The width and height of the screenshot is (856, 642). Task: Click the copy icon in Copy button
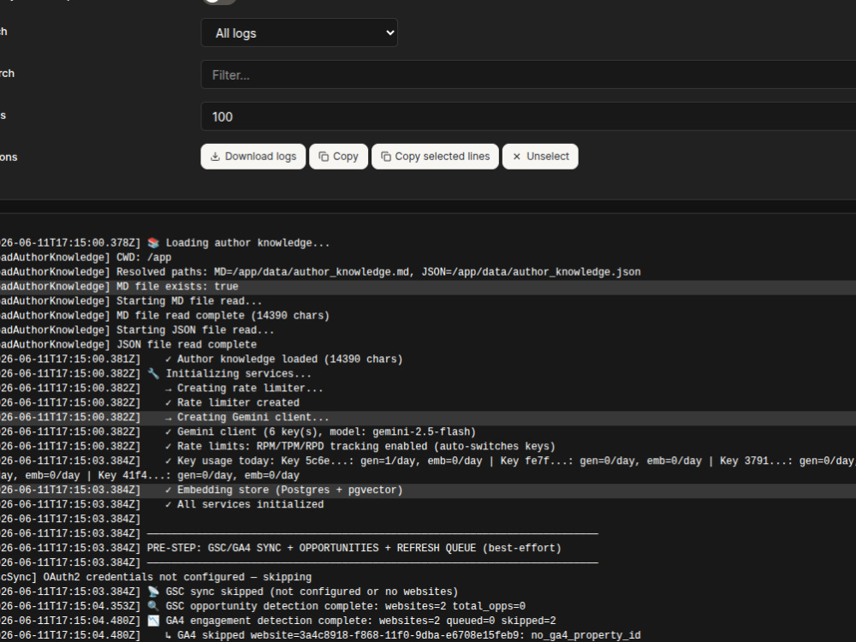(x=324, y=157)
